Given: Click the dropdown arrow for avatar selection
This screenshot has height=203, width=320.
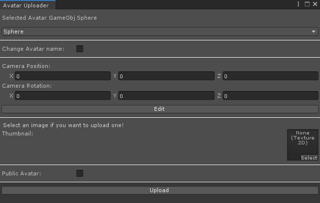Looking at the screenshot, I should coord(314,32).
